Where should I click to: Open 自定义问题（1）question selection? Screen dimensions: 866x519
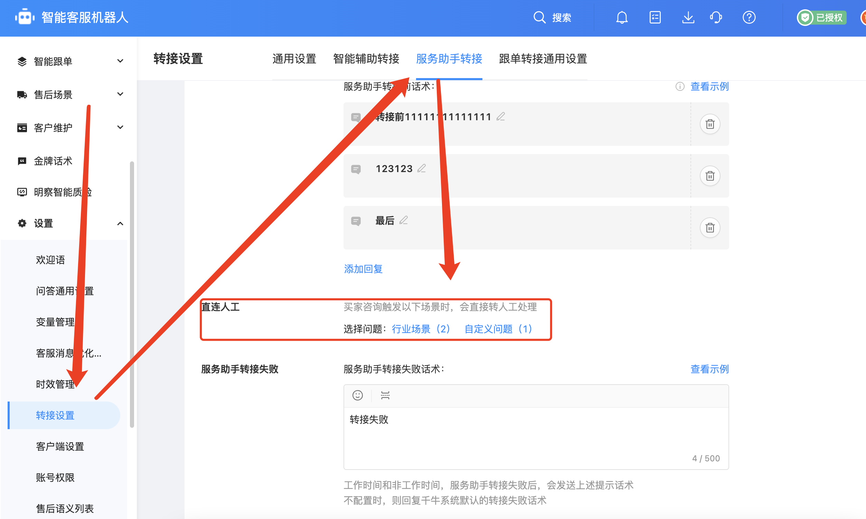(498, 329)
